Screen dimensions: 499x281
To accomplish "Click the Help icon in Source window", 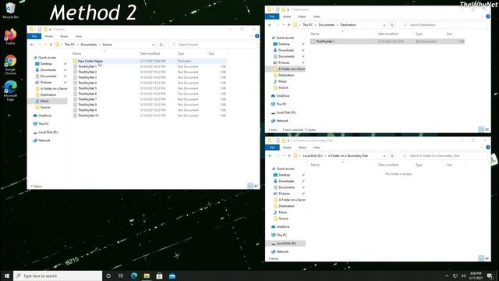I will pyautogui.click(x=257, y=36).
